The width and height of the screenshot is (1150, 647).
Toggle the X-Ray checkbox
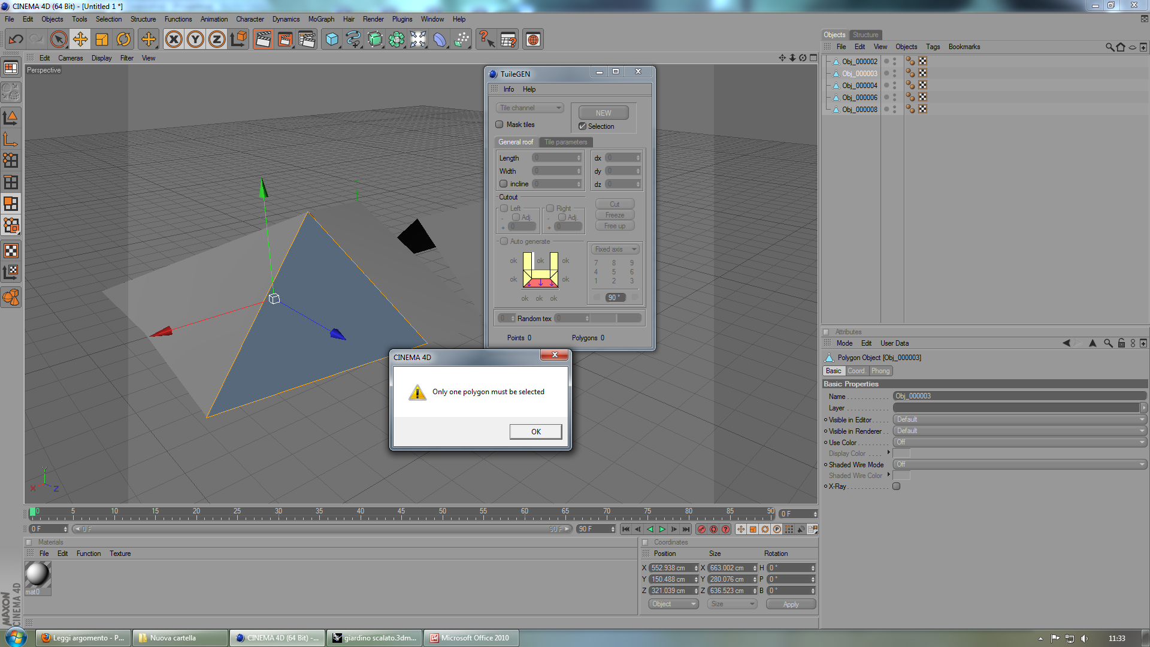(896, 486)
